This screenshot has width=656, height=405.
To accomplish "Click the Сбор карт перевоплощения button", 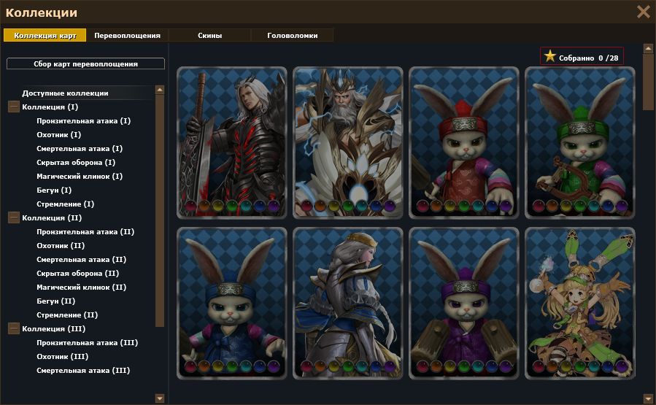I will tap(85, 63).
